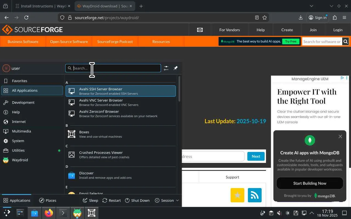Focus the Search for software field
The height and width of the screenshot is (219, 351).
click(x=322, y=42)
